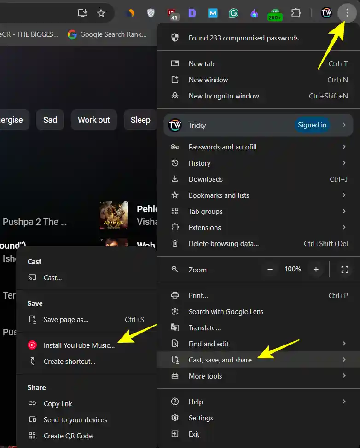Click the purple D extension icon
This screenshot has width=360, height=448.
pyautogui.click(x=192, y=13)
